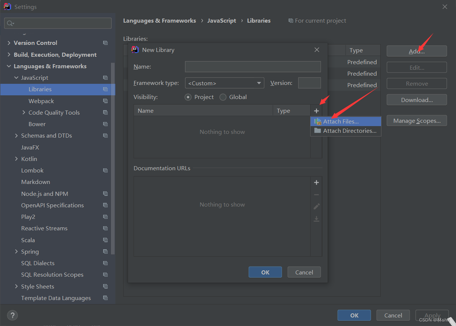
Task: Focus the settings search field
Action: [58, 23]
